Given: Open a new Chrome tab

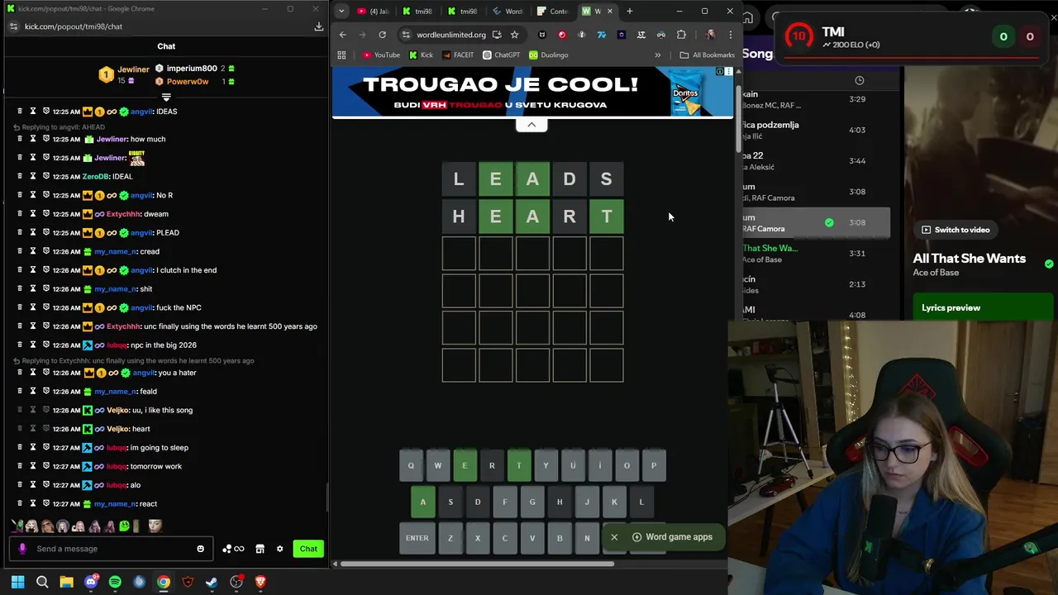Looking at the screenshot, I should (630, 12).
